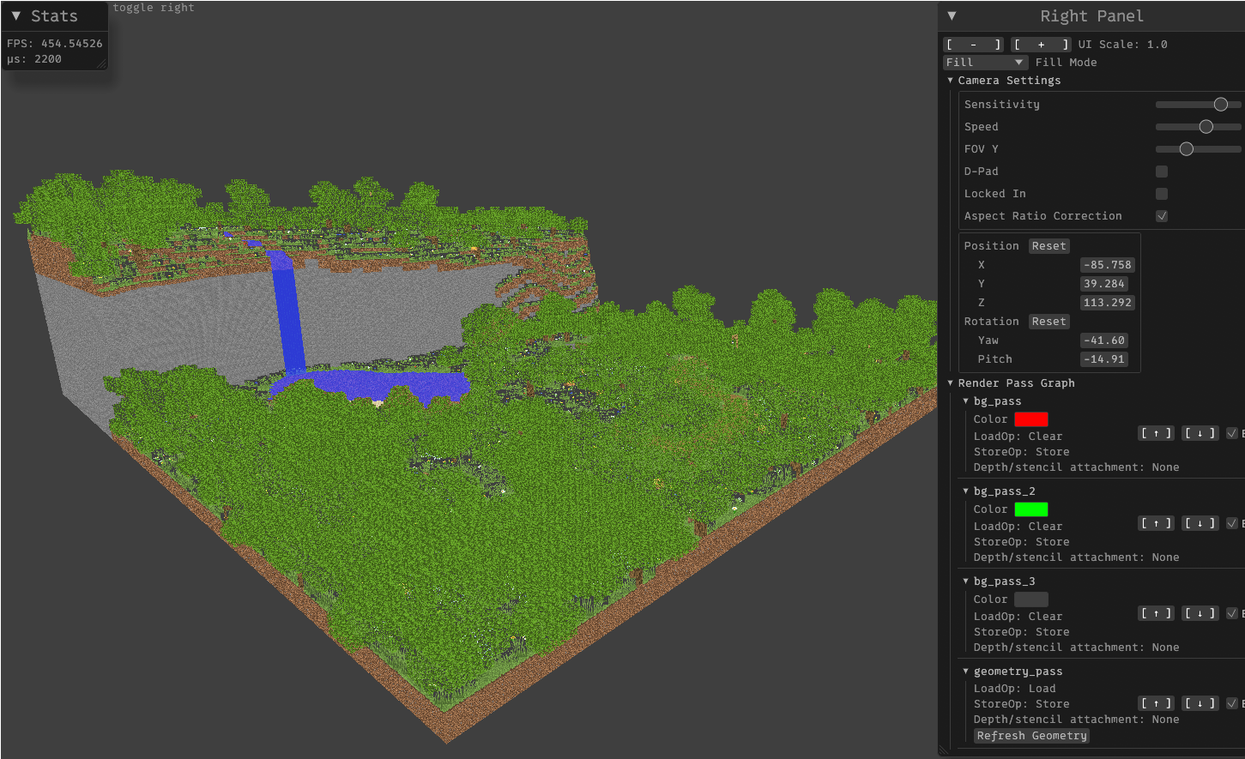Open the Fill Mode dropdown
This screenshot has height=759, width=1245.
985,62
